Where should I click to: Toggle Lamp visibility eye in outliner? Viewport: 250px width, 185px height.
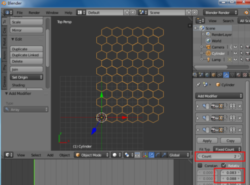coord(236,60)
